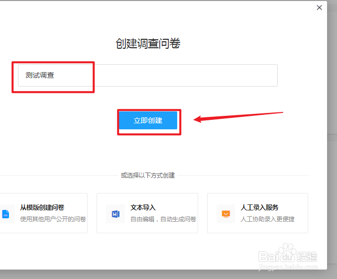Click the blue document template icon
The image size is (337, 279).
[x=5, y=214]
